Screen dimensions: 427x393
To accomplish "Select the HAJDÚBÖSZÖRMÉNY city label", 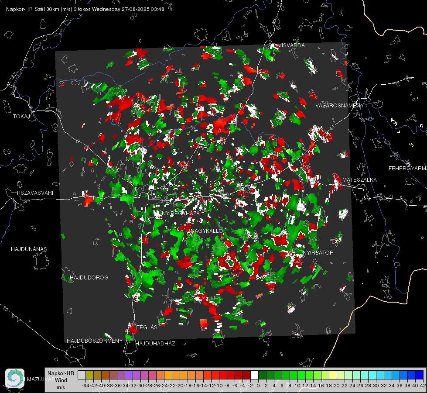I will 95,341.
